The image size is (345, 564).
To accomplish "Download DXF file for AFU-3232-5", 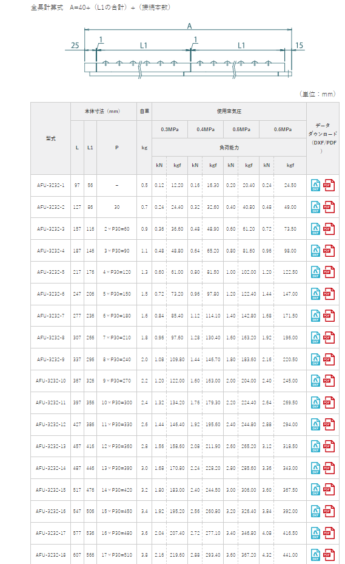I will [315, 272].
